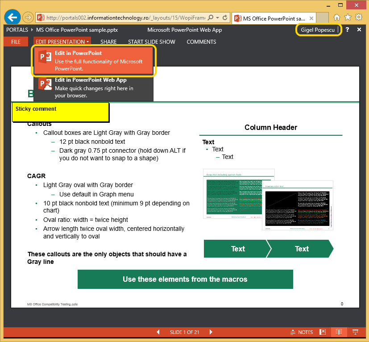Toggle the NOTES pane

pyautogui.click(x=302, y=332)
